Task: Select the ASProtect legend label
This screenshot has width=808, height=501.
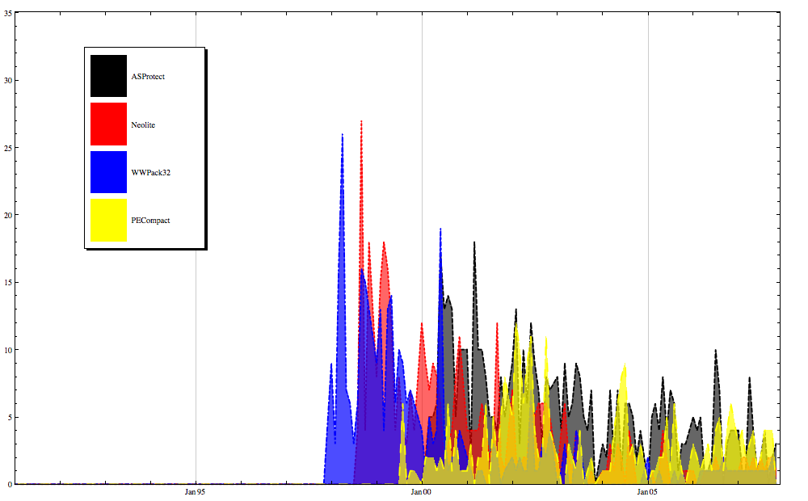Action: (148, 76)
